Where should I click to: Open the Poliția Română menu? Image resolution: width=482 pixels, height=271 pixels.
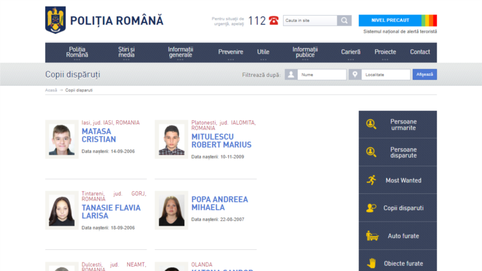77,52
